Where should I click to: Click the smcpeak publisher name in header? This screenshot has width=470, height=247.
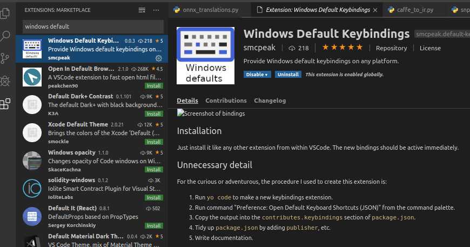(259, 48)
